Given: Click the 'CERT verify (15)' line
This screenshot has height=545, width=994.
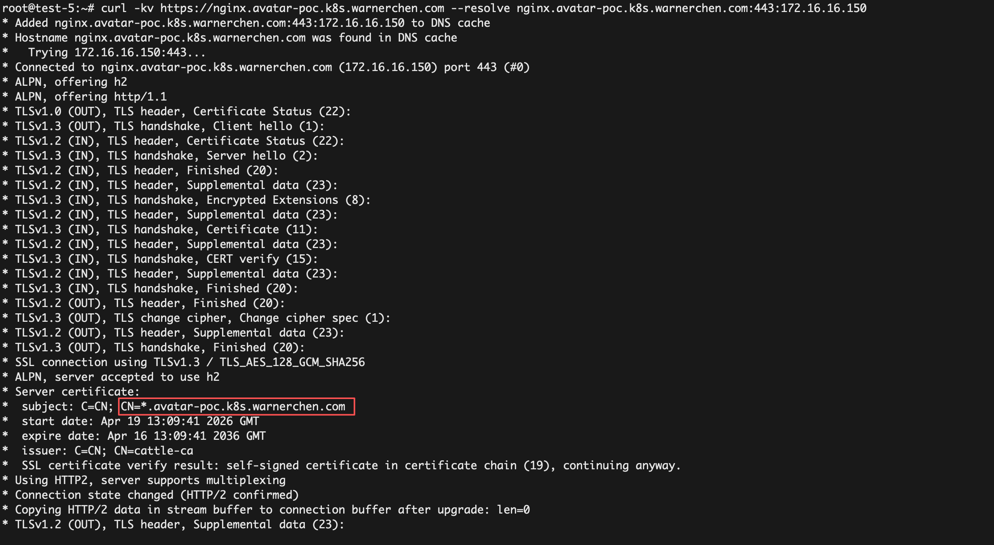Looking at the screenshot, I should click(166, 259).
